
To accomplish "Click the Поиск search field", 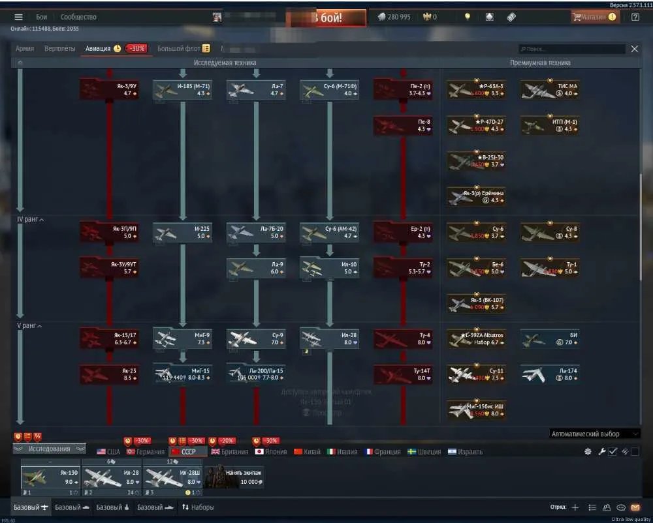I will 572,49.
